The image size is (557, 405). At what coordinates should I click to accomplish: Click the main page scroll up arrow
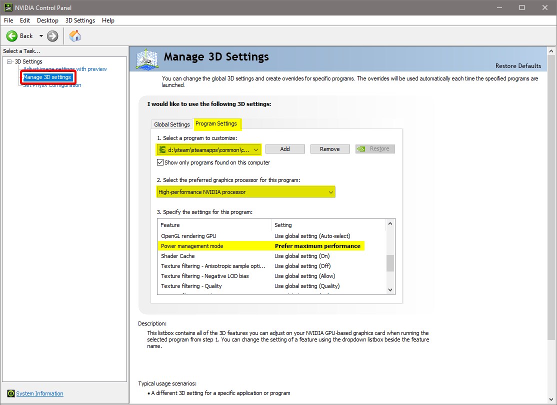[x=551, y=51]
